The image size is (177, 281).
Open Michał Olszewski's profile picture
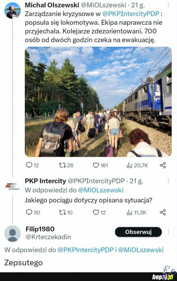pos(12,10)
